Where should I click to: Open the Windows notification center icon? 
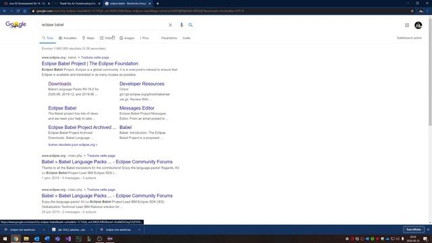click(425, 238)
